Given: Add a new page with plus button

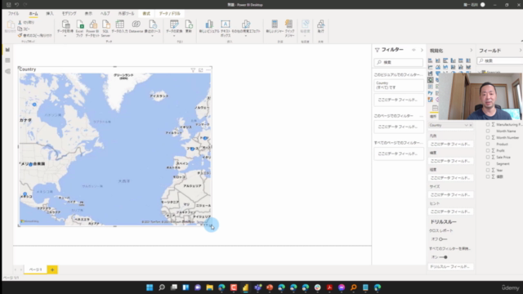Looking at the screenshot, I should pos(52,269).
